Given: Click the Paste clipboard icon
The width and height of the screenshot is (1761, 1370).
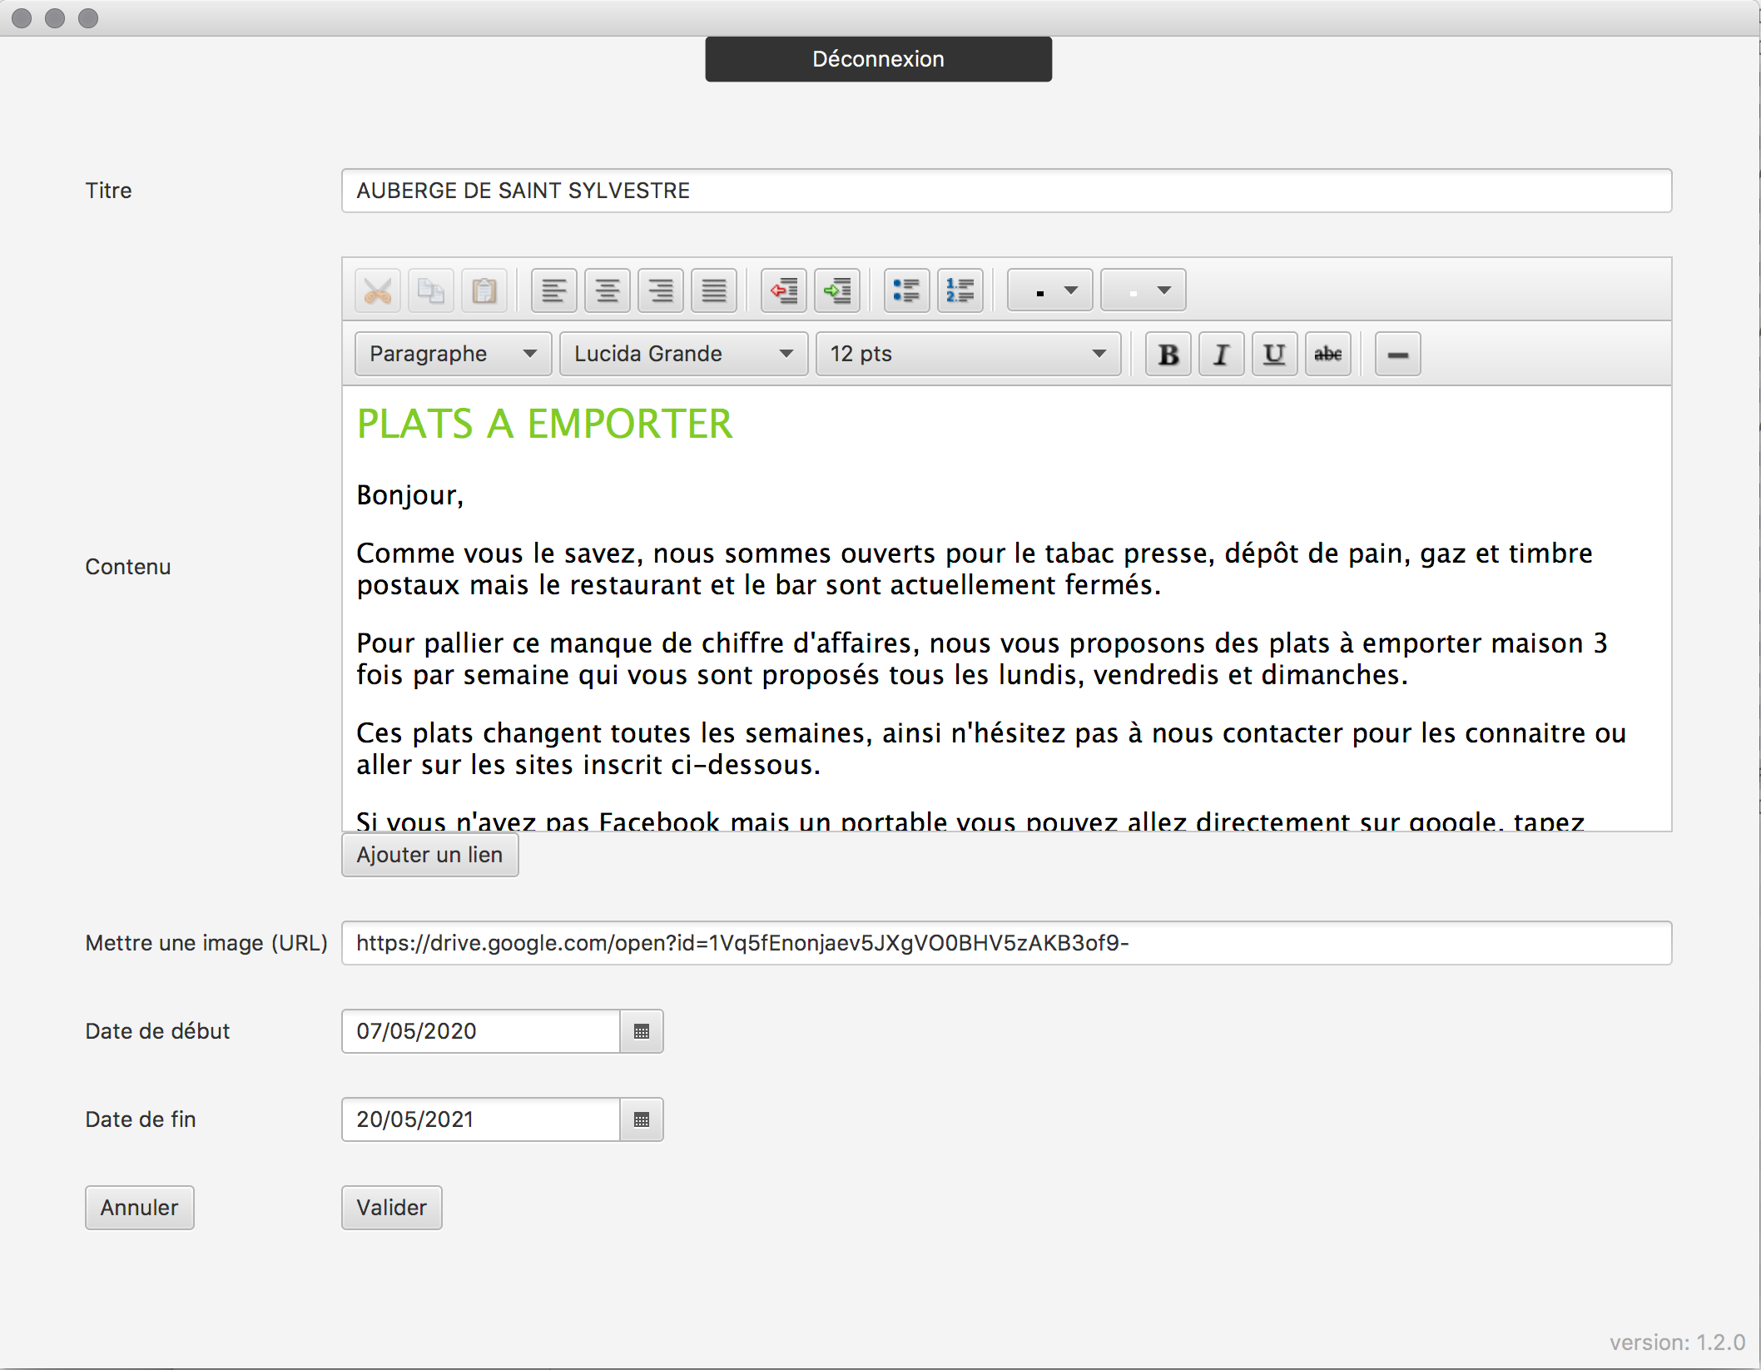Looking at the screenshot, I should tap(484, 291).
